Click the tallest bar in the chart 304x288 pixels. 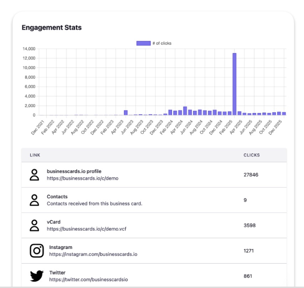[x=234, y=84]
